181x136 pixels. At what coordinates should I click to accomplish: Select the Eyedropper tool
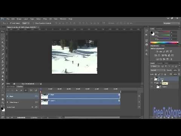point(3,50)
